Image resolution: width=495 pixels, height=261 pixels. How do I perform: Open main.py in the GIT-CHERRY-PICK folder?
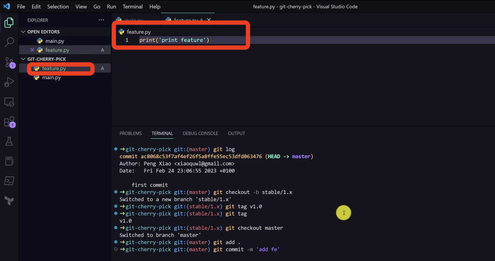coord(65,77)
